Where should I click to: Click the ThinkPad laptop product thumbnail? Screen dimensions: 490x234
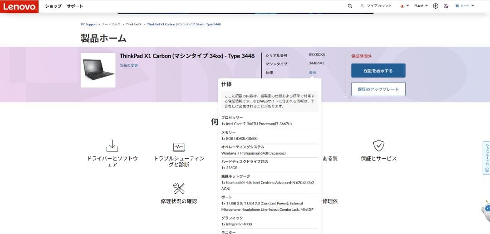pos(98,70)
